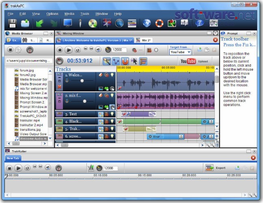The image size is (263, 203).
Task: Click the Media Browser path field
Action: tap(28, 61)
